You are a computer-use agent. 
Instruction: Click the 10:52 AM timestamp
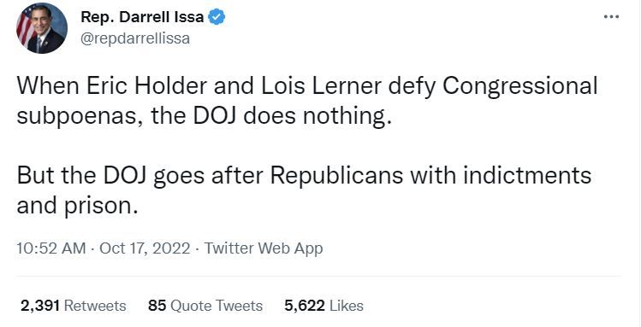pyautogui.click(x=51, y=248)
